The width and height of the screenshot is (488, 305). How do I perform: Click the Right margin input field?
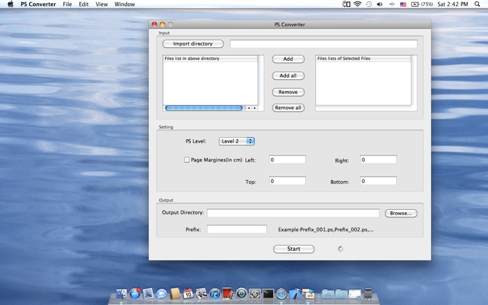point(378,160)
